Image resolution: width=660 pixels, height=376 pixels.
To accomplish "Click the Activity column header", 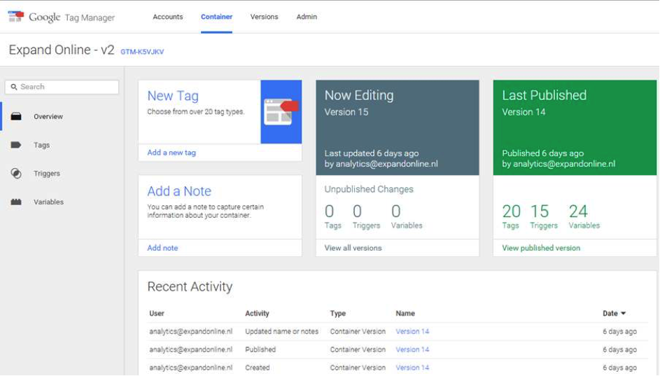I will pyautogui.click(x=257, y=313).
